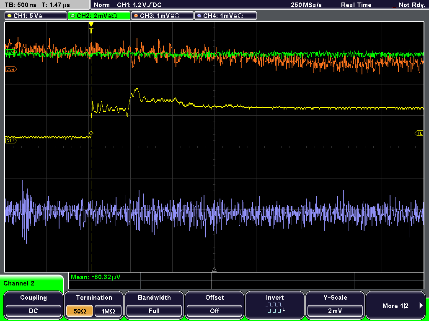
Task: Select the CH2: 2 mV channel tab
Action: (x=99, y=16)
